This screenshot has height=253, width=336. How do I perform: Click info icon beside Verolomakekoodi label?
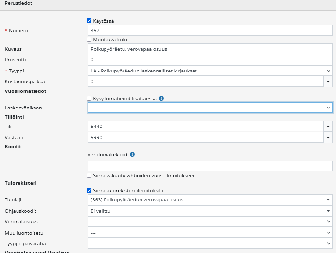point(132,155)
